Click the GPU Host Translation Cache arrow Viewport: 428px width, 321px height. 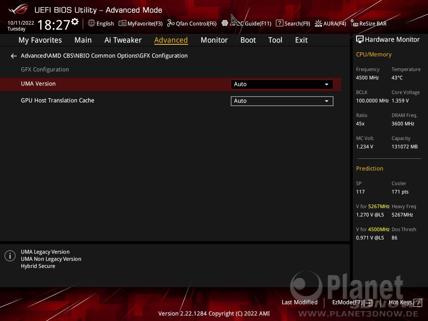pos(326,101)
